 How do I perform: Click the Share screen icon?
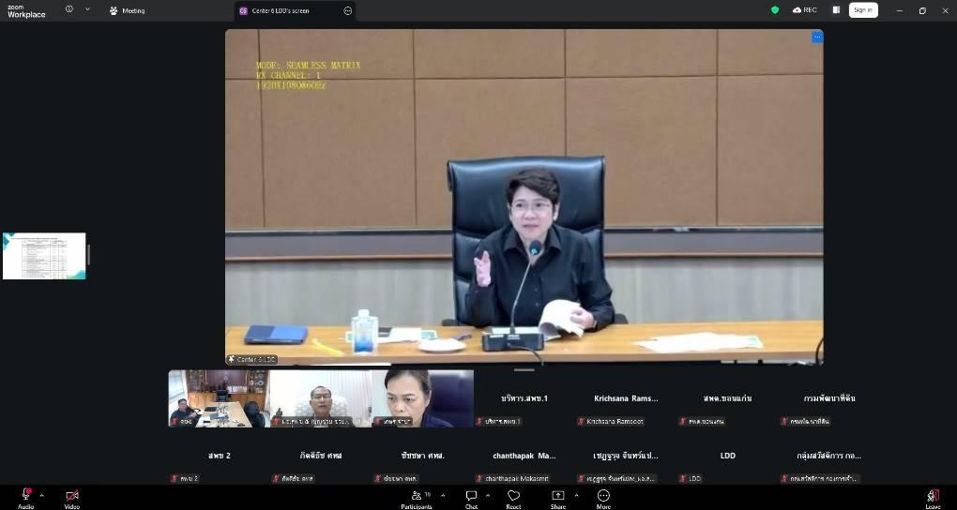tap(558, 495)
